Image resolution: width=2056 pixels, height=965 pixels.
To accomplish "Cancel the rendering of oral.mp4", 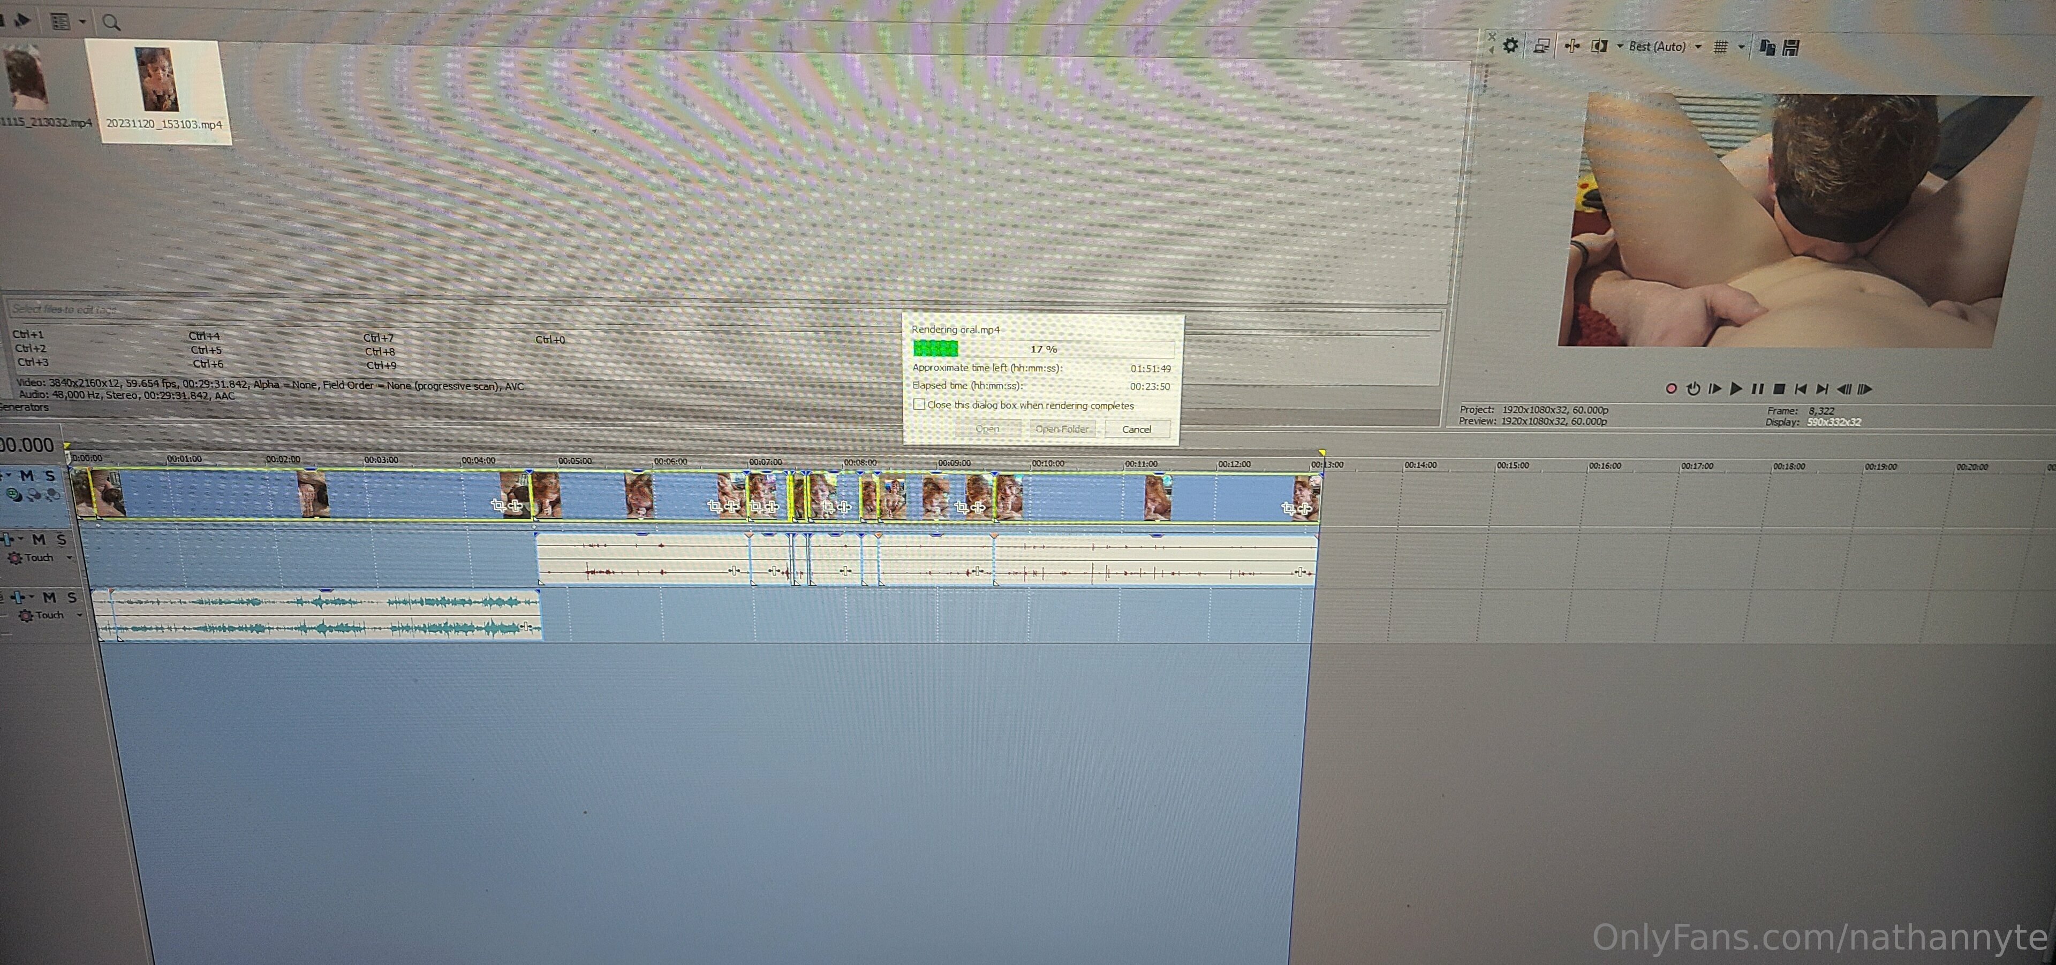I will point(1137,429).
